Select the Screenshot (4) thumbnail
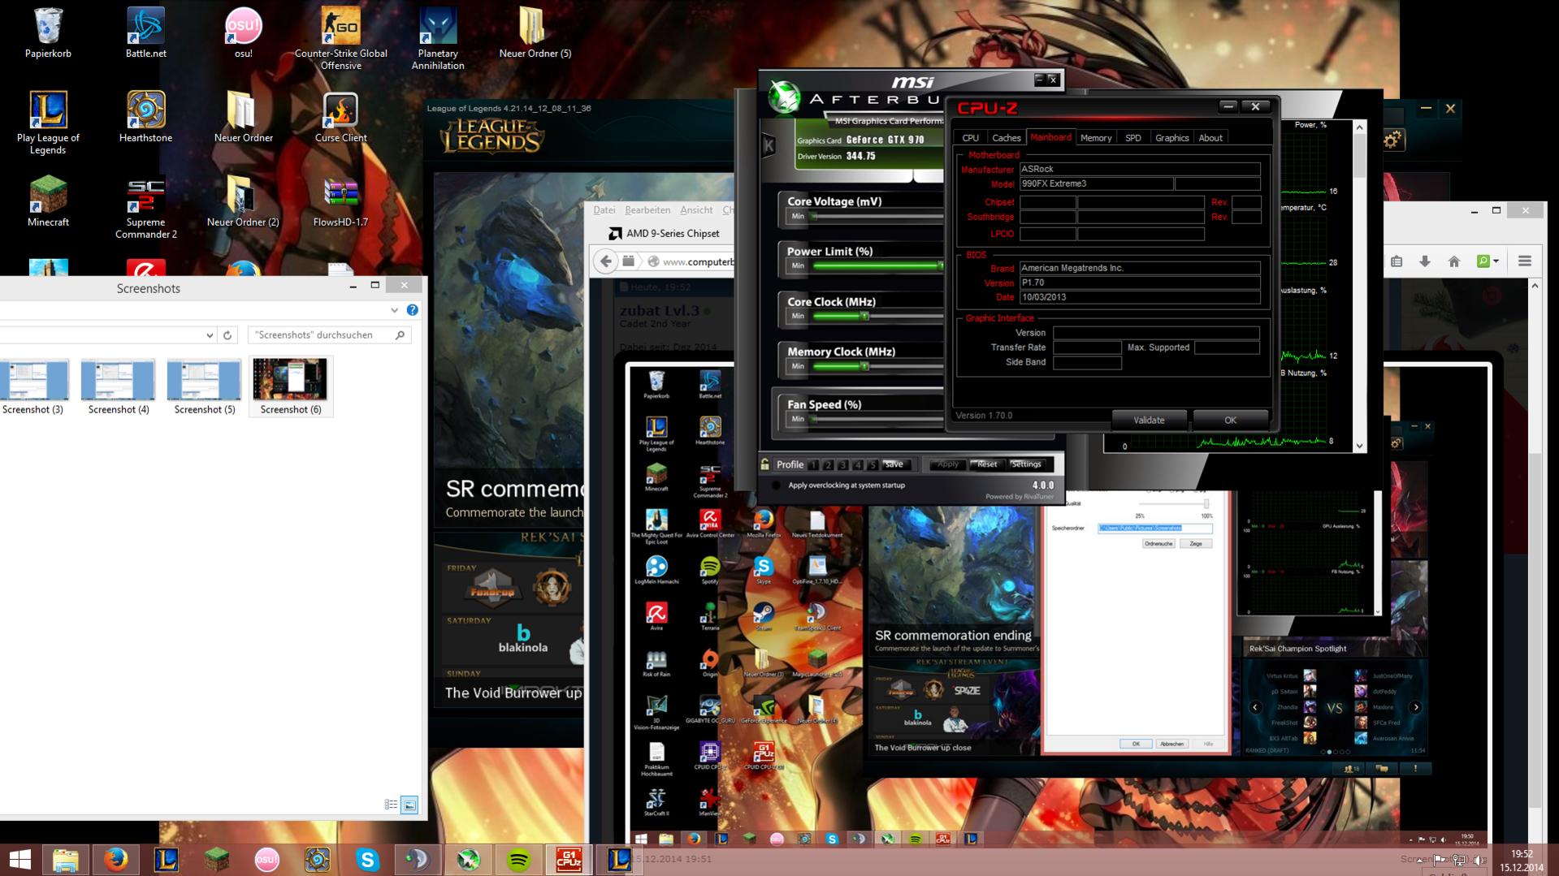1559x876 pixels. [x=119, y=386]
